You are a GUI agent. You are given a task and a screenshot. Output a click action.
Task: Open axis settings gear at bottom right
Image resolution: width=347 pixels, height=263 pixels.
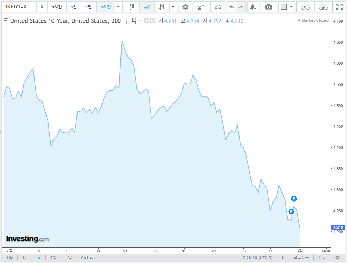pyautogui.click(x=337, y=258)
